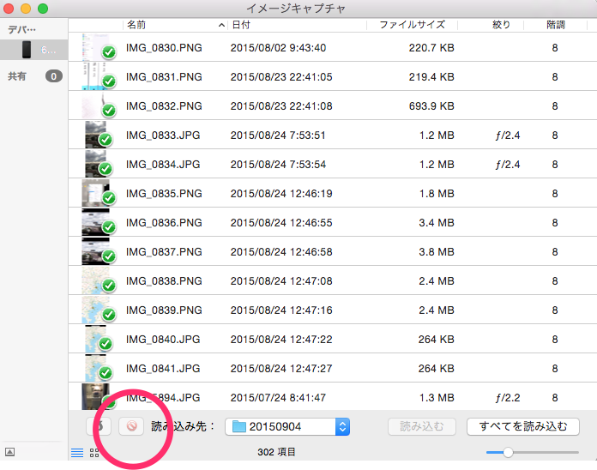Click the delete (prohibit) button
597x470 pixels.
point(131,426)
